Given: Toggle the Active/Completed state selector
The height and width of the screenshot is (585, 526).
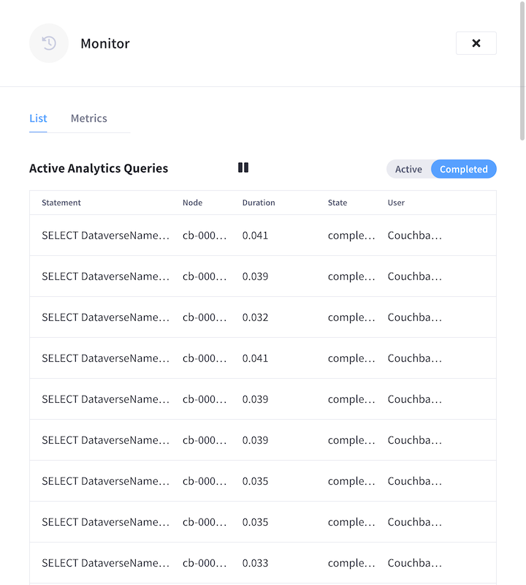Looking at the screenshot, I should (441, 169).
